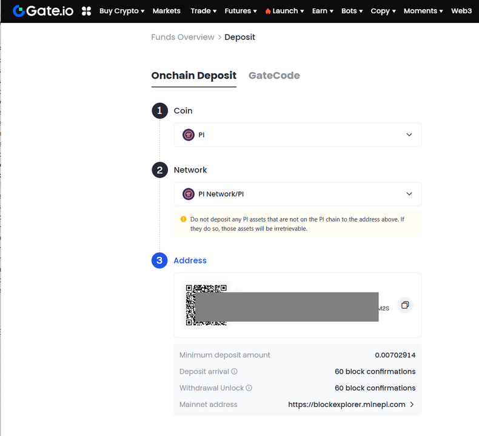Click the Deposit arrival 60 block confirmations value
Viewport: 479px width, 436px height.
click(x=375, y=371)
